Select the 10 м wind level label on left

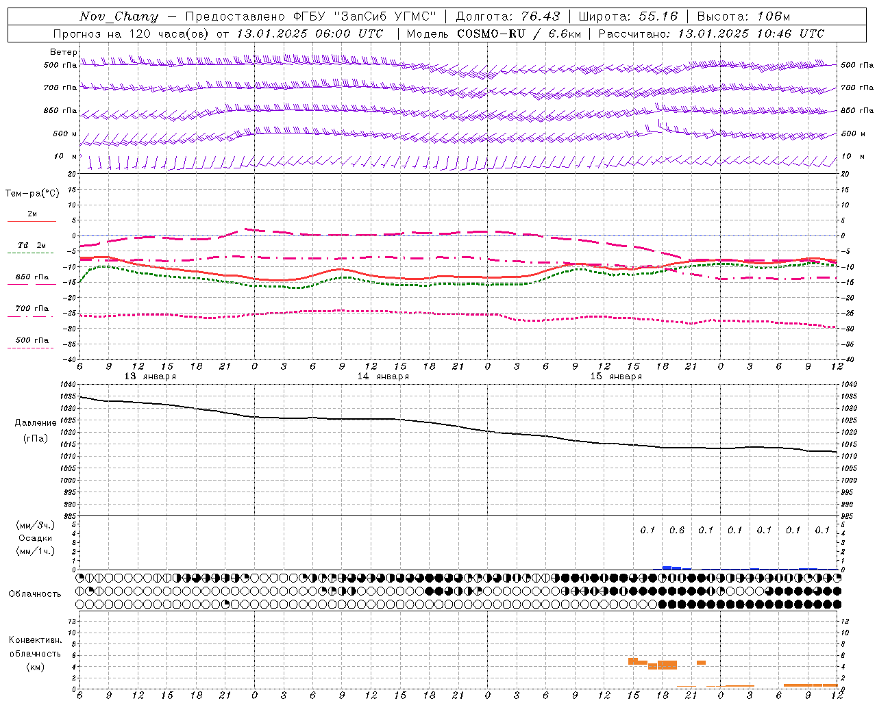[65, 157]
